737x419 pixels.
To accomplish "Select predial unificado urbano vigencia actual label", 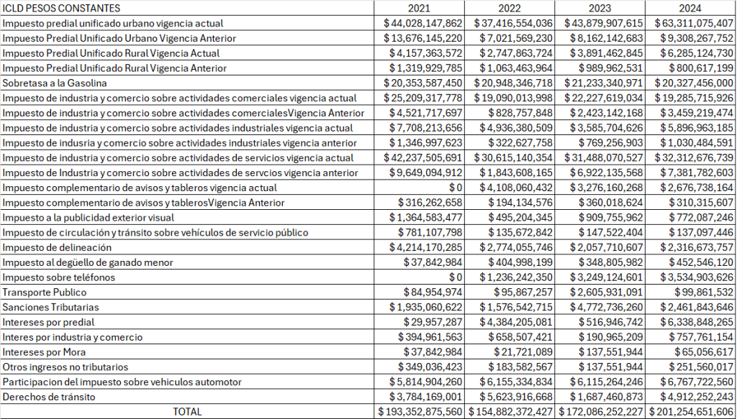I will click(113, 23).
